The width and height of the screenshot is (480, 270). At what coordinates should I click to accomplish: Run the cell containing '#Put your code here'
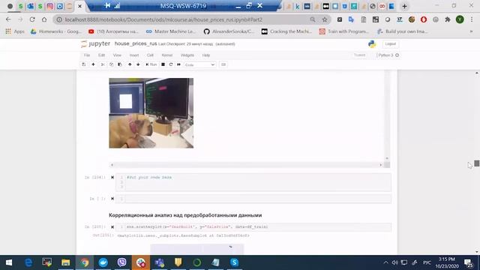[112, 178]
